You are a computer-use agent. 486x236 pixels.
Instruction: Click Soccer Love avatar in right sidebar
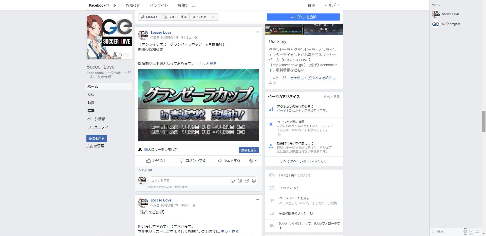coord(436,14)
